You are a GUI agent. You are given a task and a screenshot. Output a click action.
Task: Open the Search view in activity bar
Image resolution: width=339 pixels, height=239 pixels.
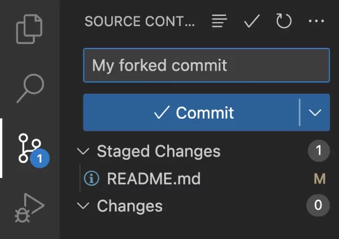[x=29, y=86]
